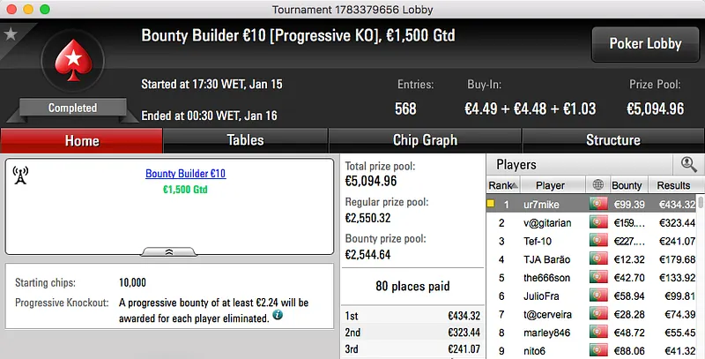The width and height of the screenshot is (705, 359).
Task: Collapse the tournament info panel chevron
Action: point(170,251)
